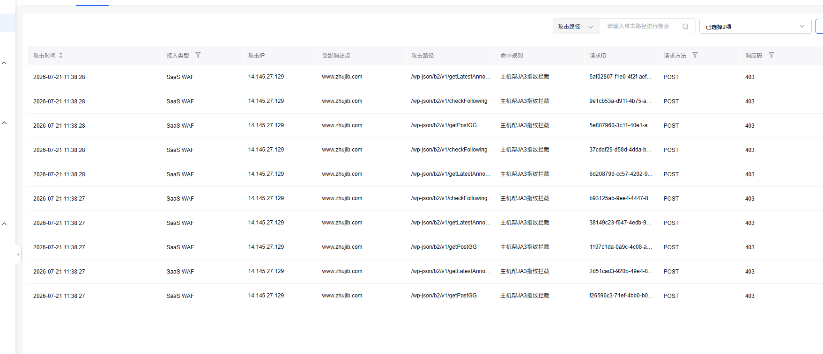Collapse the middle sidebar chevron section
Screen dimensions: 823x354
click(x=4, y=123)
